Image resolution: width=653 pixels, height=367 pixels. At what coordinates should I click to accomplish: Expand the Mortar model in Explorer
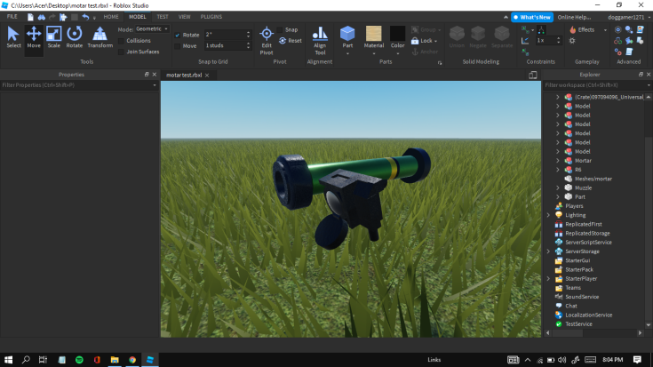[x=558, y=160]
